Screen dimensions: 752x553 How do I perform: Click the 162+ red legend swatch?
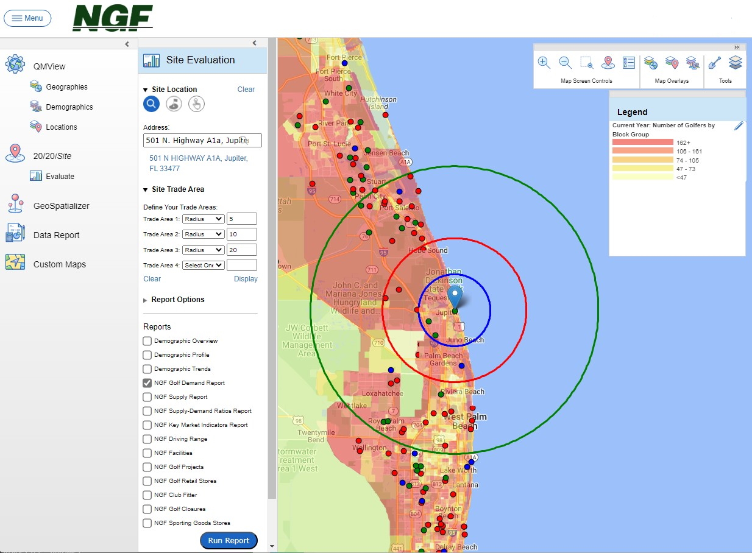click(x=643, y=143)
